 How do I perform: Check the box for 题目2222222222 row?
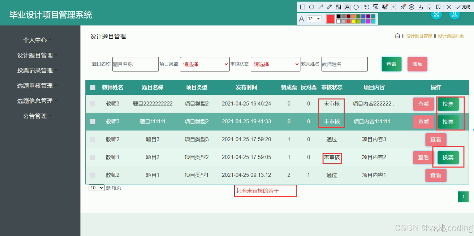pos(93,104)
